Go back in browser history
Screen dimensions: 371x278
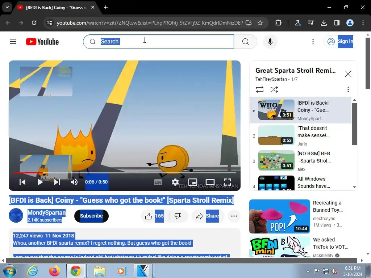8,23
